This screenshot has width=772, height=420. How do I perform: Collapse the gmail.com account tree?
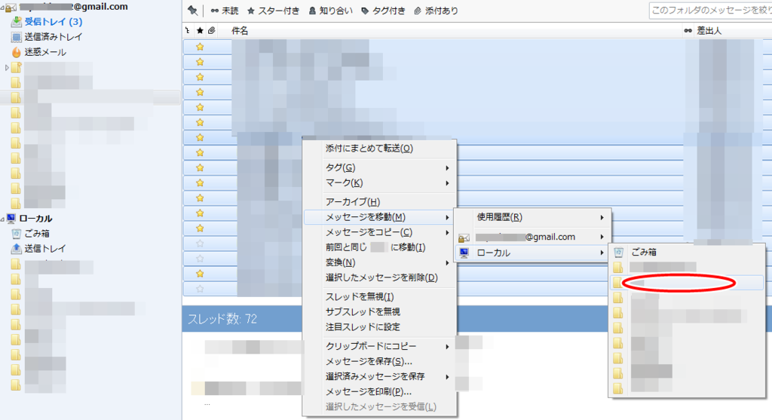tap(3, 7)
